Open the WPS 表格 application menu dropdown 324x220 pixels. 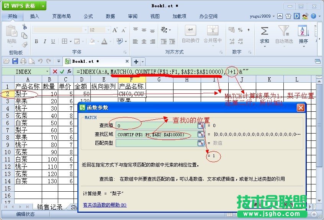43,6
